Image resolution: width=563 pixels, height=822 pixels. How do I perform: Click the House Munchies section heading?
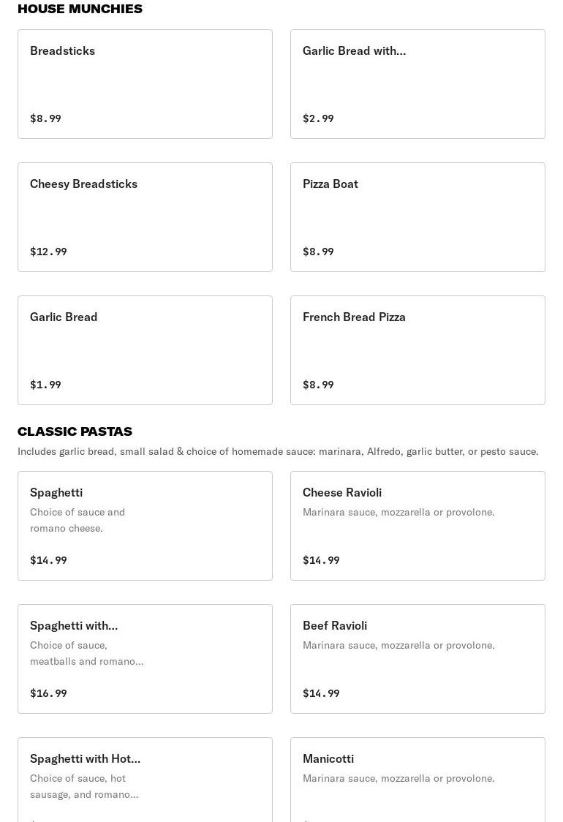coord(80,9)
